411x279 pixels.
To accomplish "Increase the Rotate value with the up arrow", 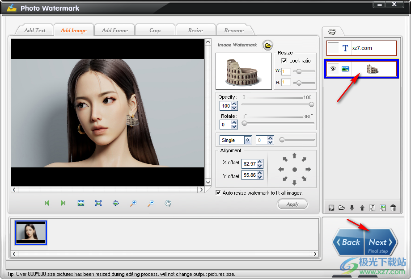I will pyautogui.click(x=234, y=122).
